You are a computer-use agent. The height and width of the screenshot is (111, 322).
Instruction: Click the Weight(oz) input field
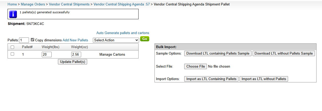tap(76, 54)
